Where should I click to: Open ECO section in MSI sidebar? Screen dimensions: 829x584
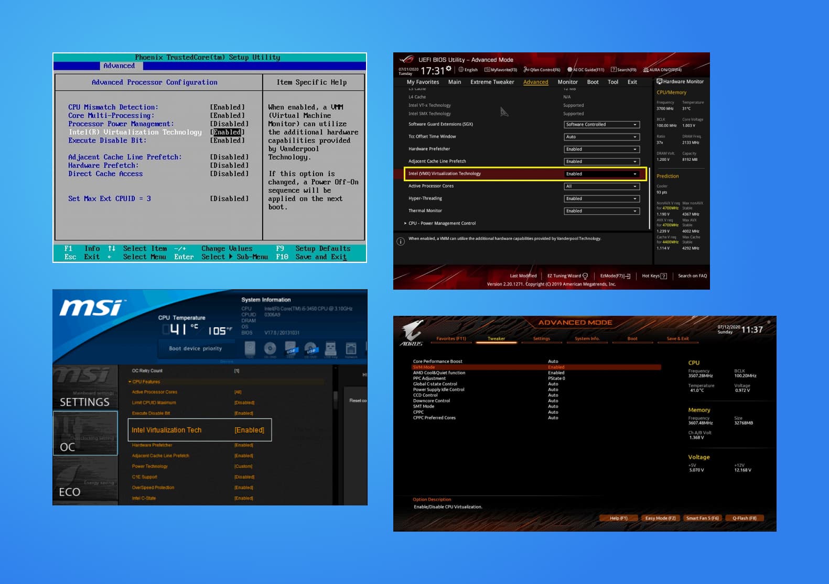[85, 478]
